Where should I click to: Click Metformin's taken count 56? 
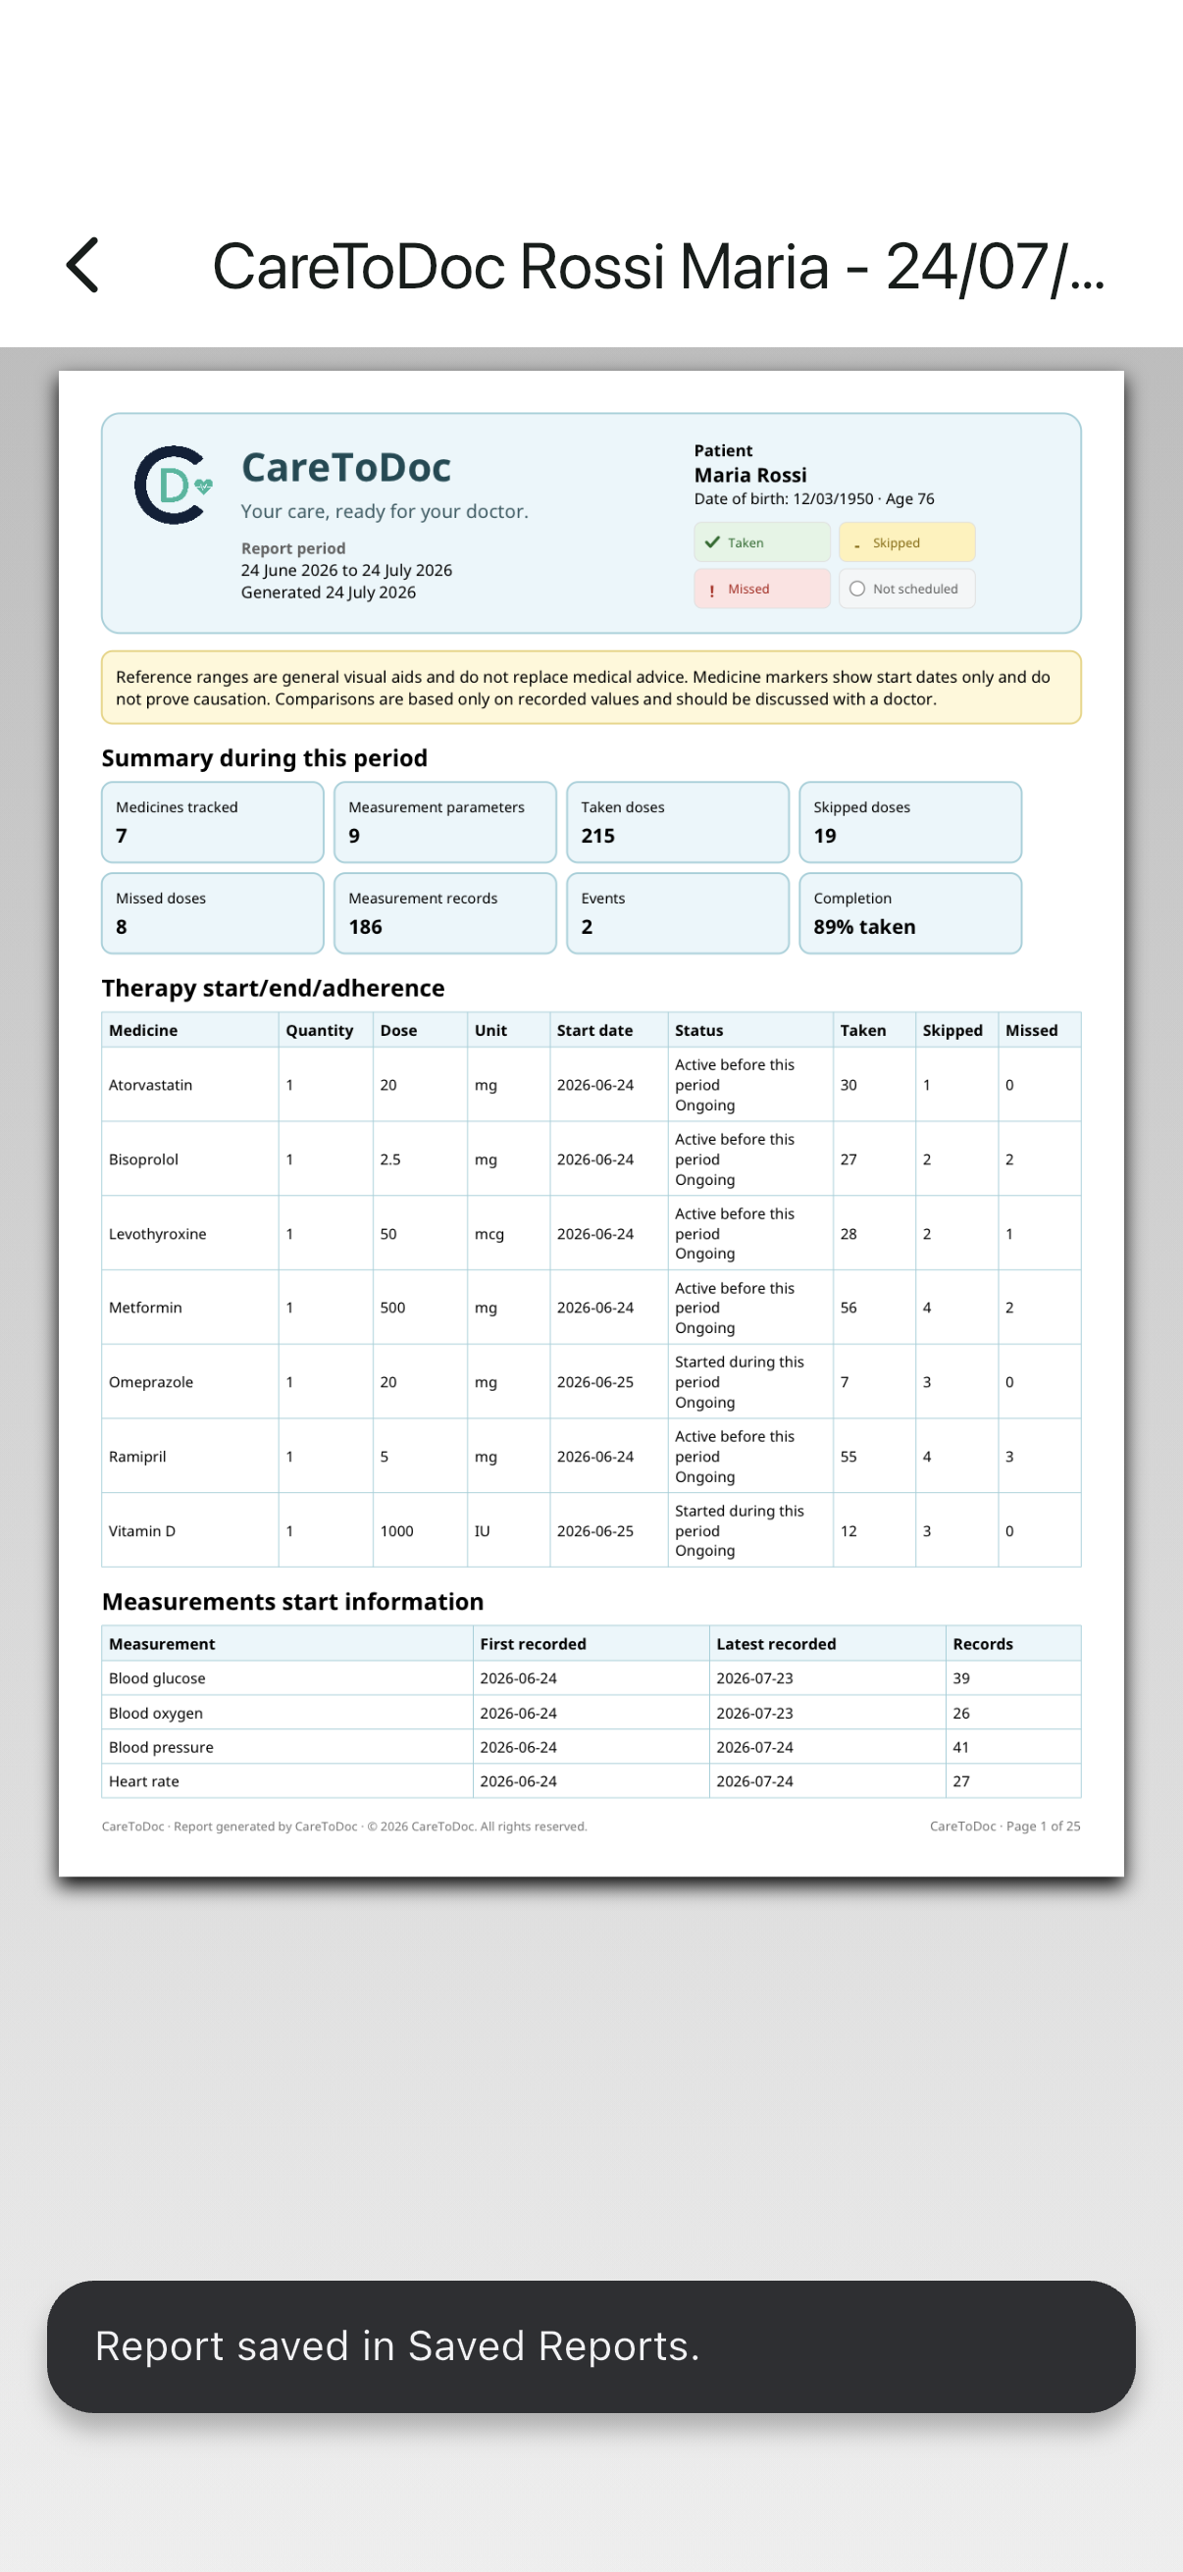point(849,1308)
